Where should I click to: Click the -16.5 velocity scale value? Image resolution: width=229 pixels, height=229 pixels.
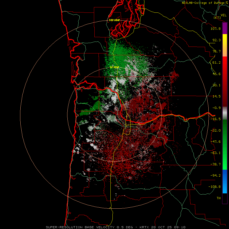click(x=216, y=119)
